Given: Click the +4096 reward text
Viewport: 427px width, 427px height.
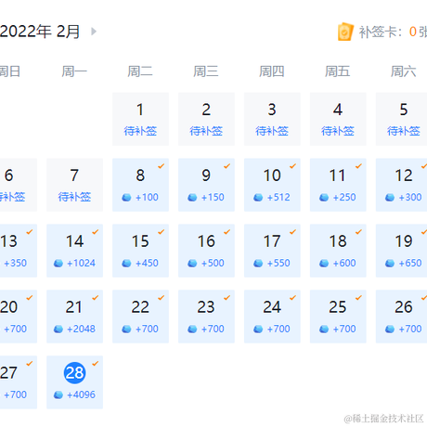Looking at the screenshot, I should point(81,395).
